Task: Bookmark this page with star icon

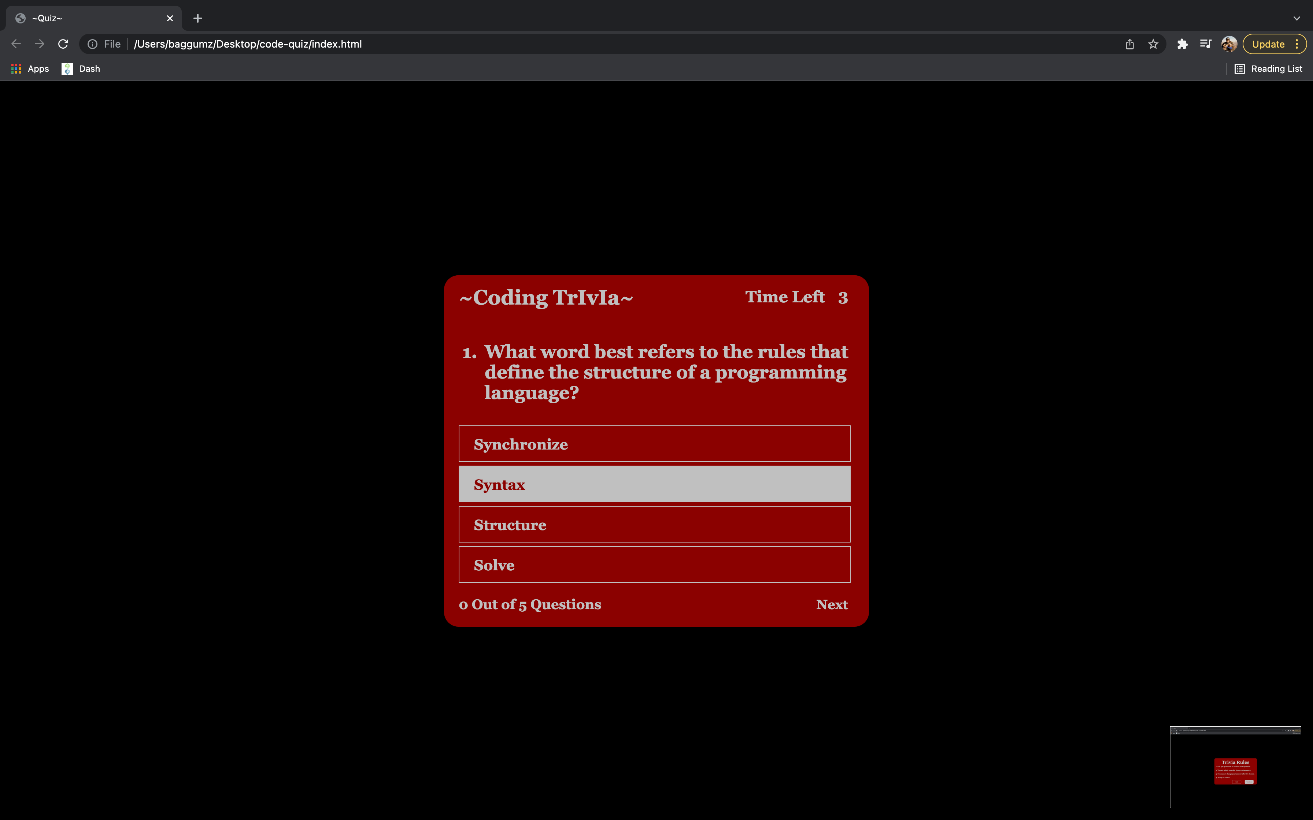Action: 1153,44
